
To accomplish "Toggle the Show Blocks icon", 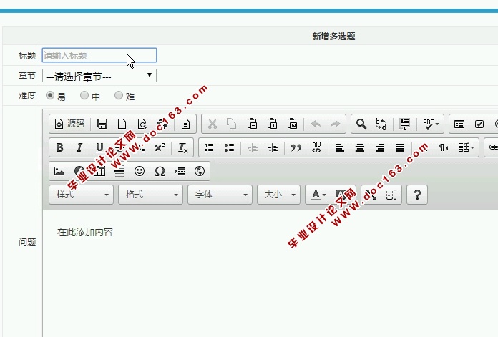I will click(391, 195).
